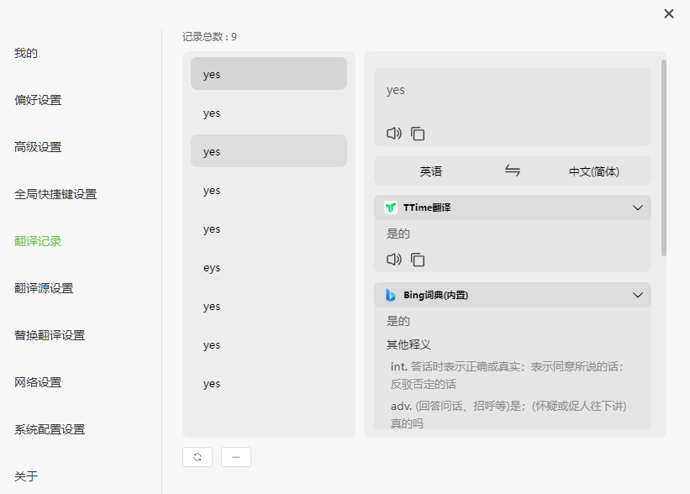Collapse the TTime翻译 result panel
The width and height of the screenshot is (690, 494).
point(639,208)
